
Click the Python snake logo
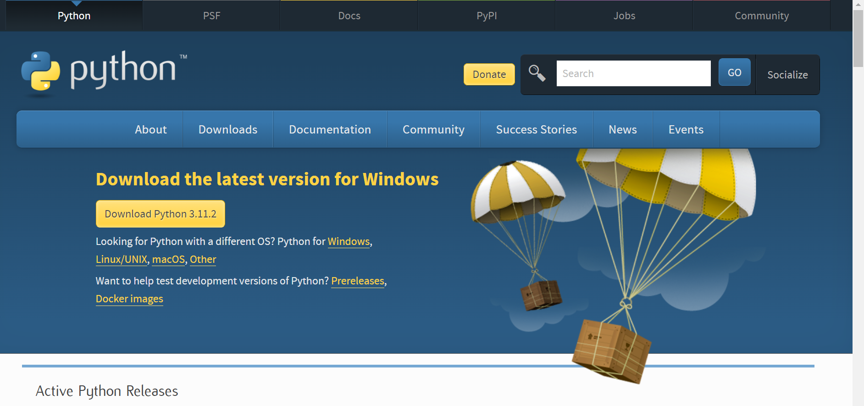tap(41, 71)
